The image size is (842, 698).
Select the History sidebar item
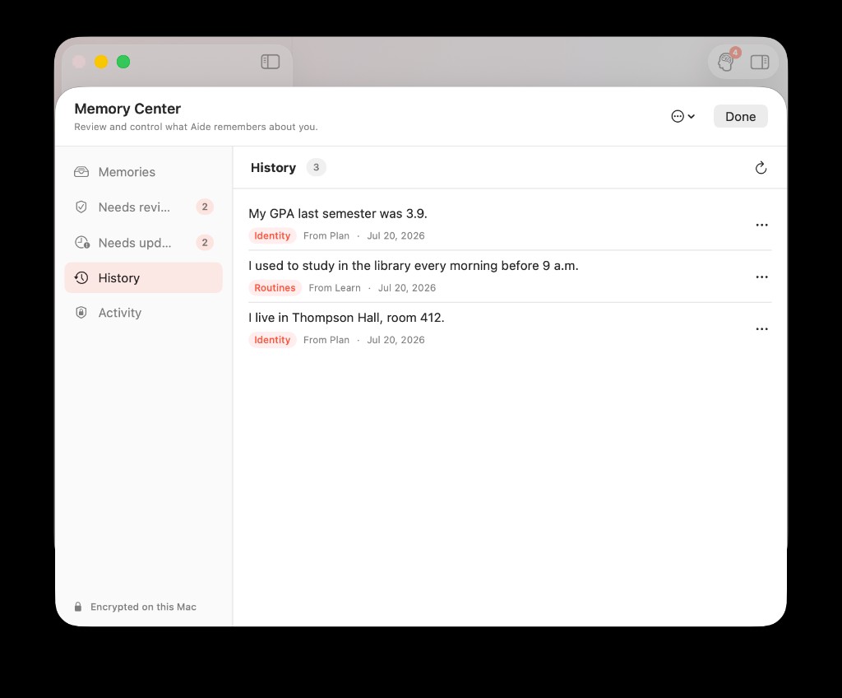(x=143, y=278)
